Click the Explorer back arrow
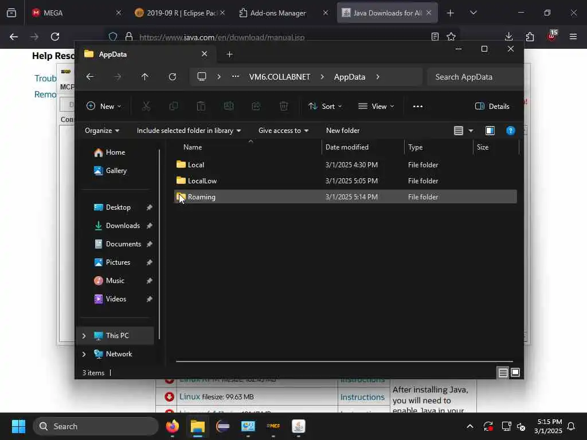The image size is (587, 440). click(x=90, y=77)
